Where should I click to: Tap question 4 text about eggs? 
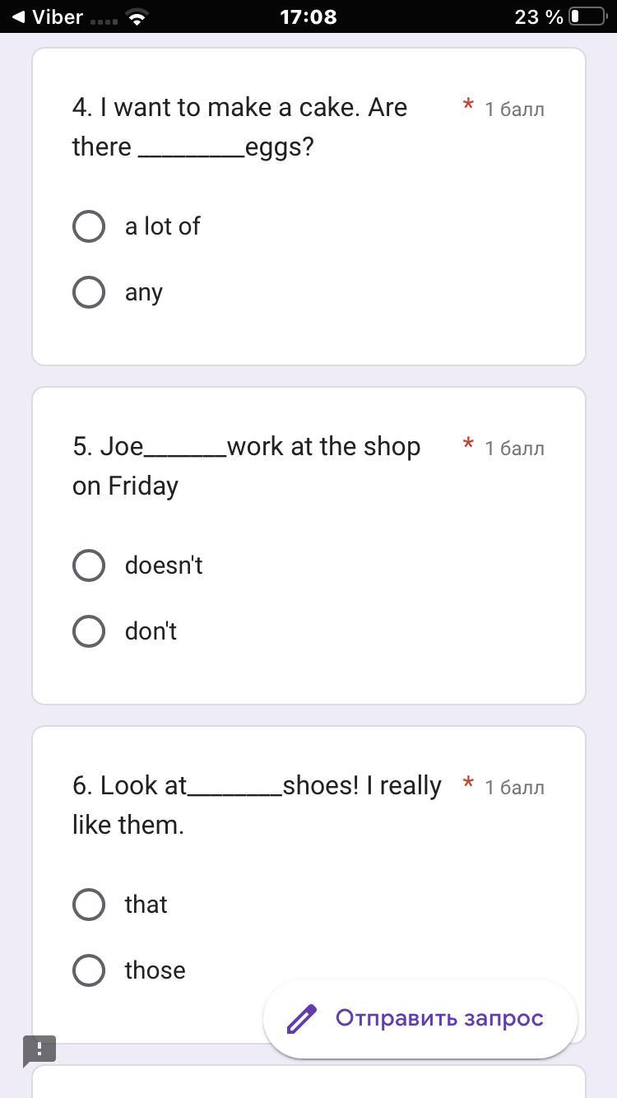(239, 127)
